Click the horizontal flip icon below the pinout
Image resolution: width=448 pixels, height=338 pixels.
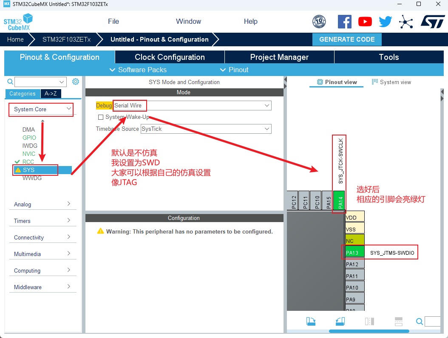coord(369,321)
